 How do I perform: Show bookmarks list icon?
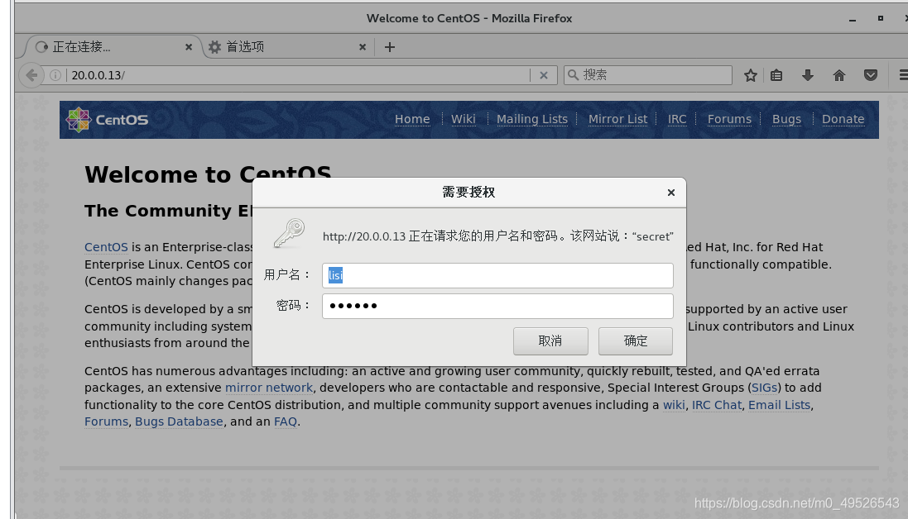776,75
